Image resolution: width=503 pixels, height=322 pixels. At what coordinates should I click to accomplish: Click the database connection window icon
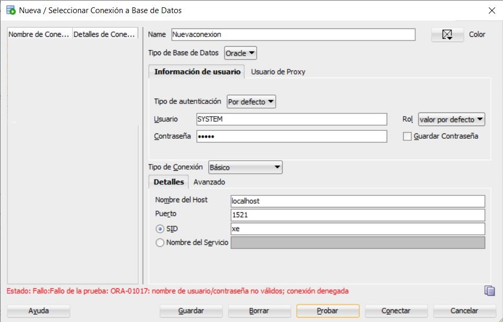point(10,10)
